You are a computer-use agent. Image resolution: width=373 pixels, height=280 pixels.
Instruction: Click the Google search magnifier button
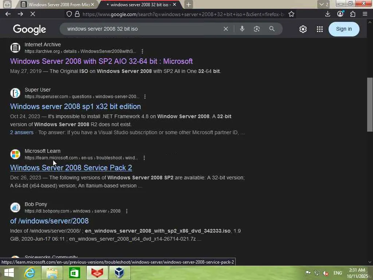tap(272, 29)
